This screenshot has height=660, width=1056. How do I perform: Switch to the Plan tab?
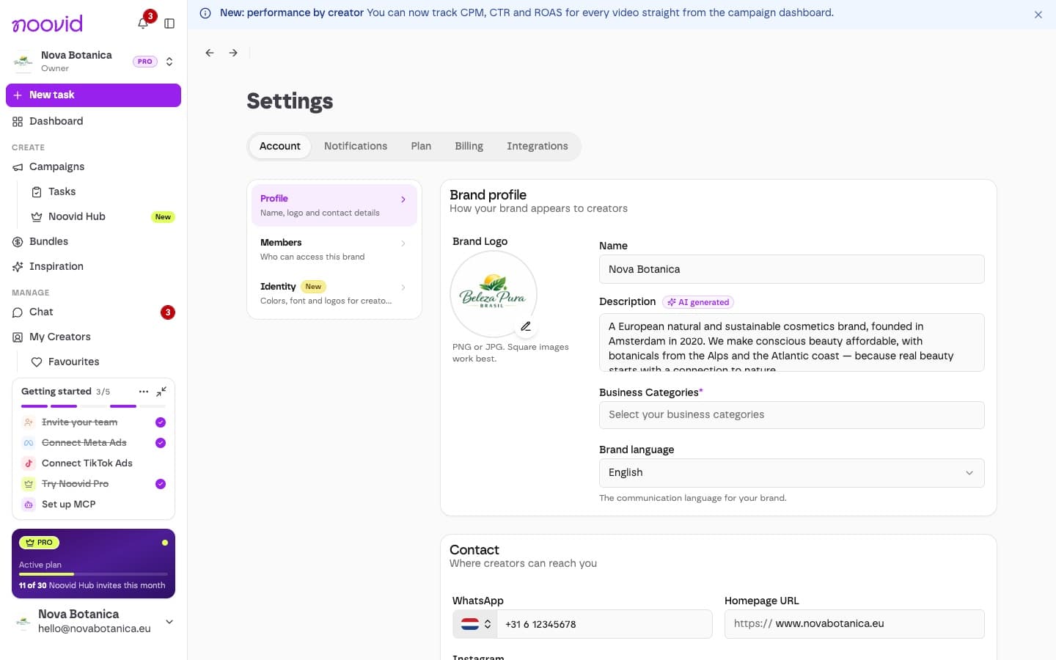point(421,147)
